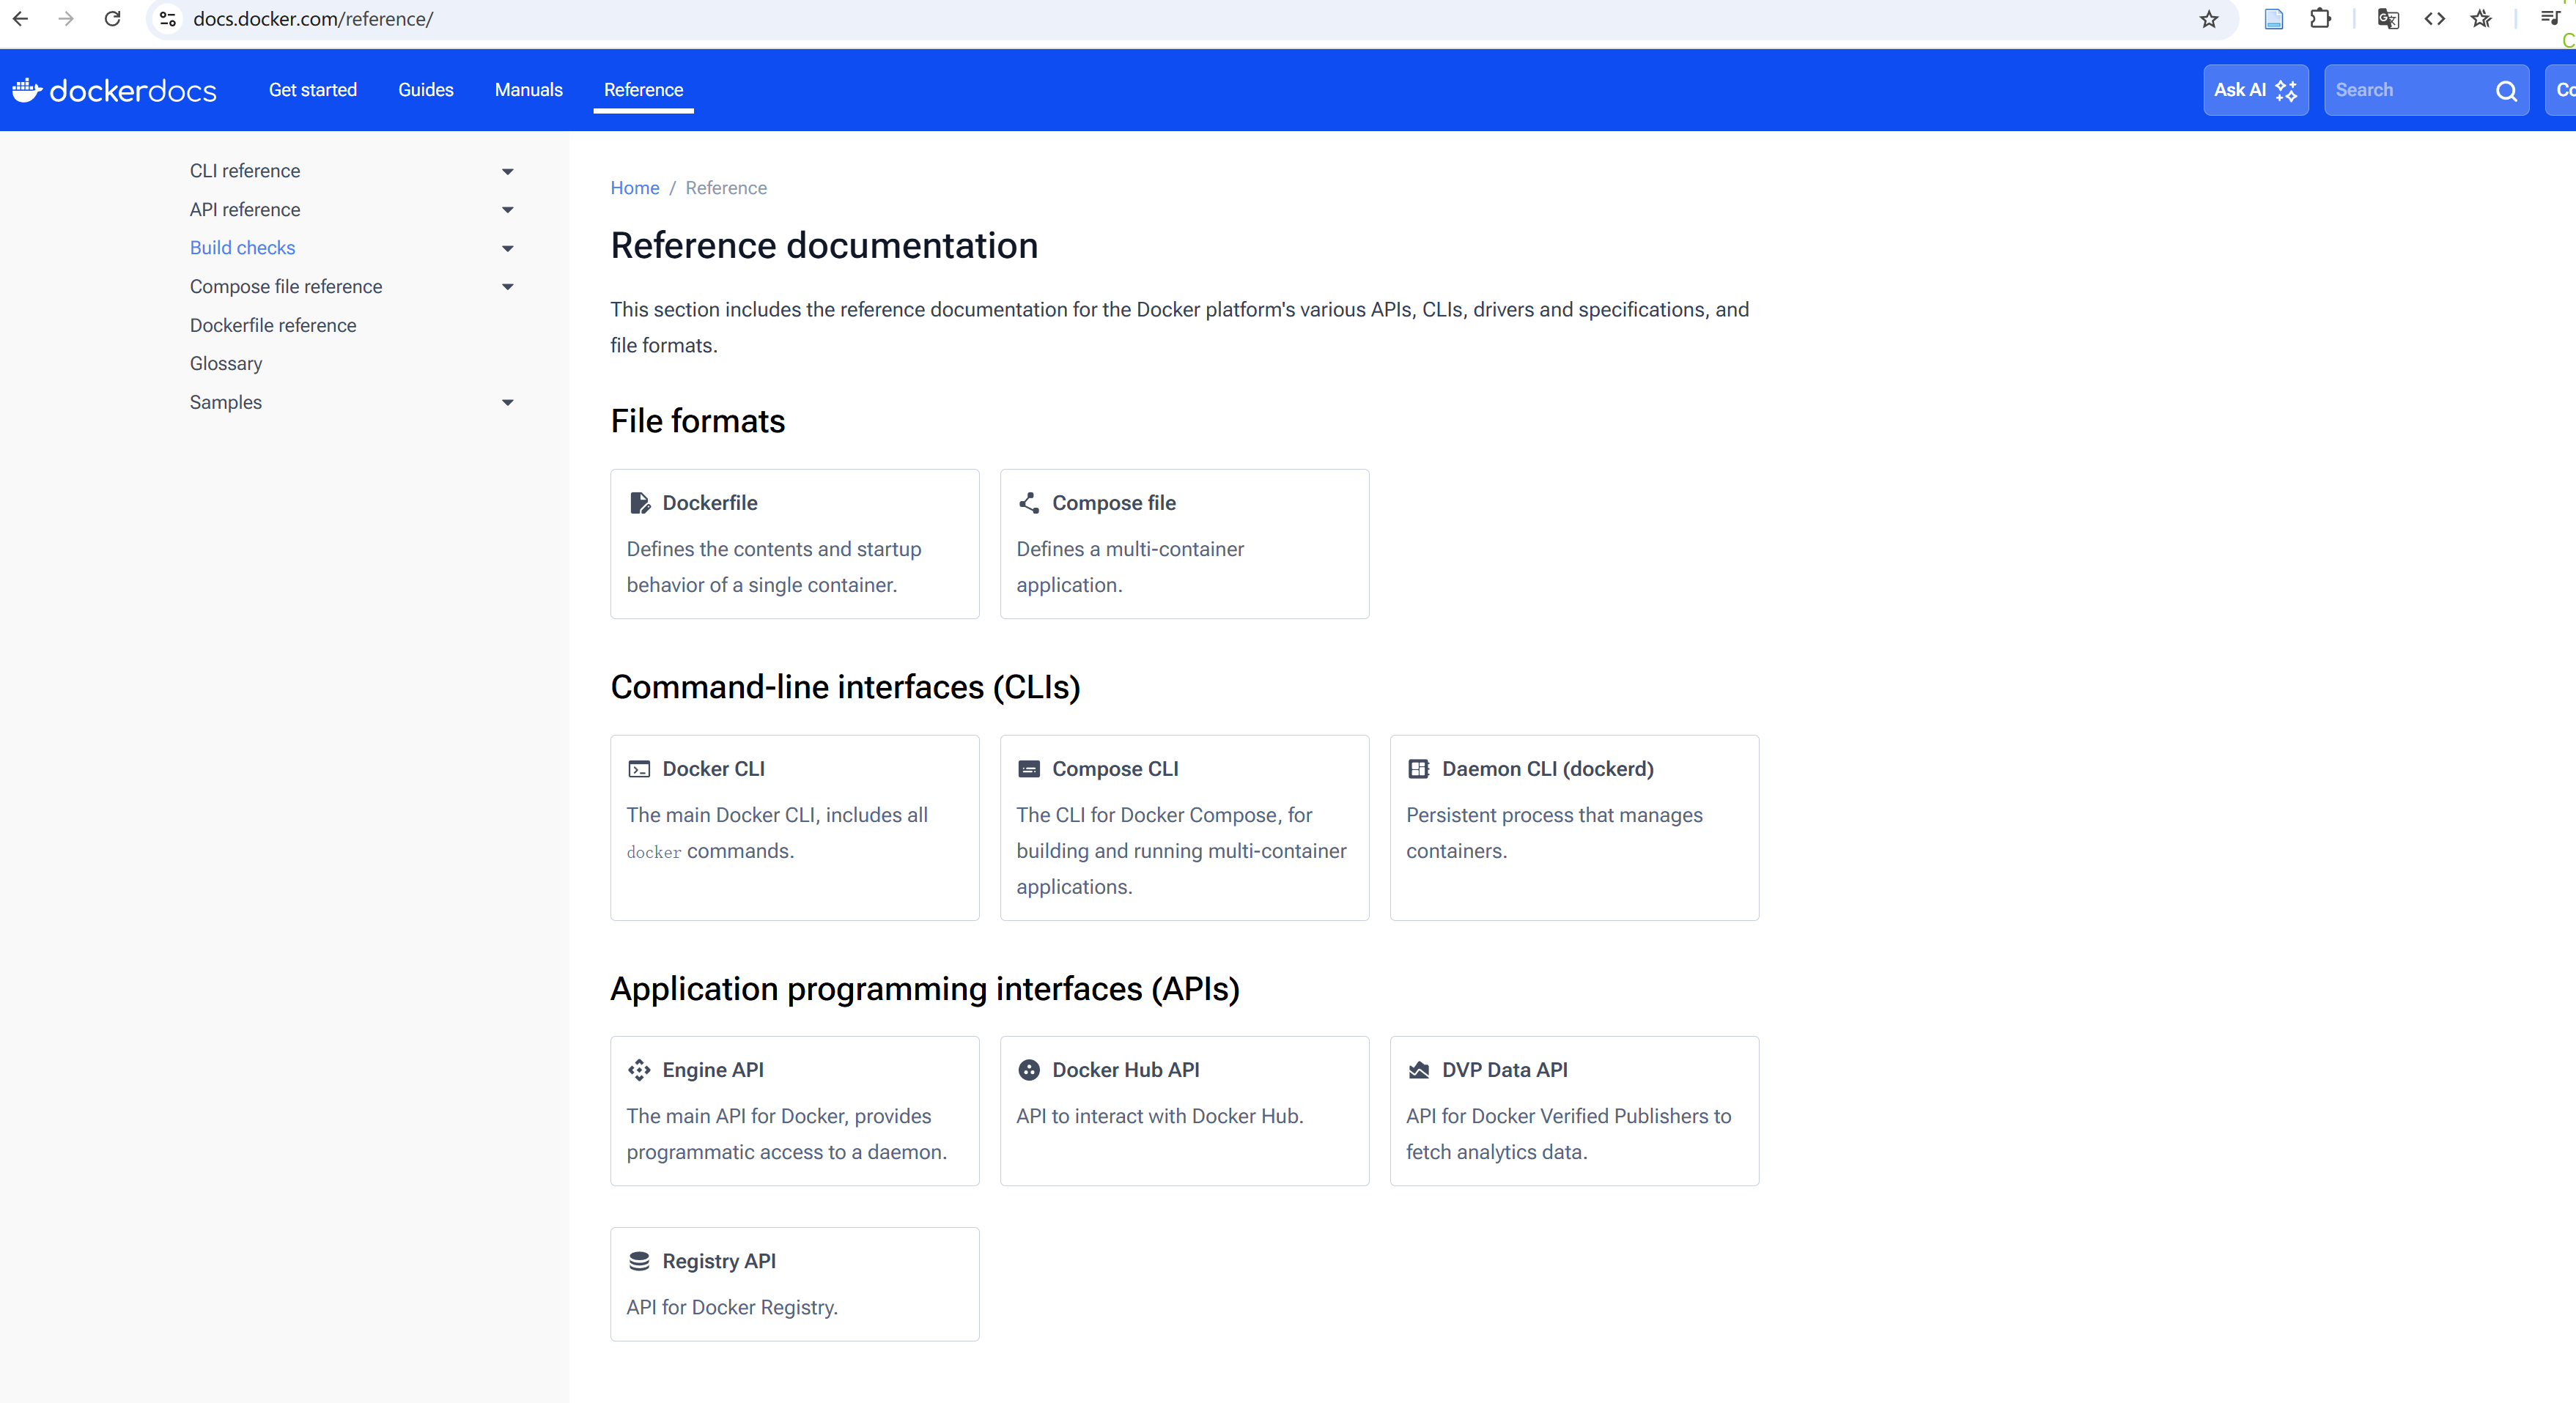Image resolution: width=2576 pixels, height=1403 pixels.
Task: Open the Guides nav tab
Action: [426, 90]
